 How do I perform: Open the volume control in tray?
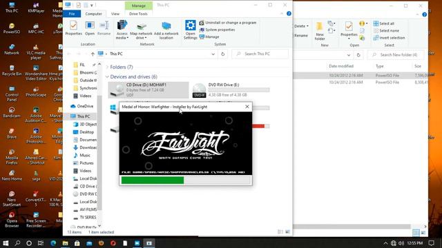(401, 243)
